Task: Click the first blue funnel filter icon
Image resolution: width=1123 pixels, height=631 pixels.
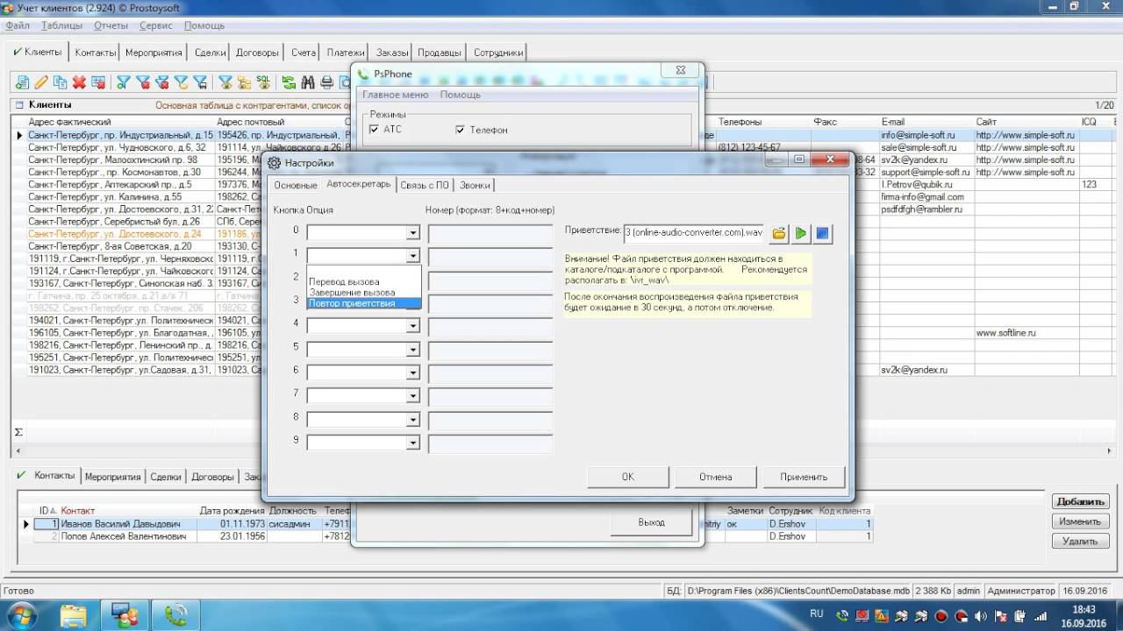Action: pyautogui.click(x=123, y=82)
